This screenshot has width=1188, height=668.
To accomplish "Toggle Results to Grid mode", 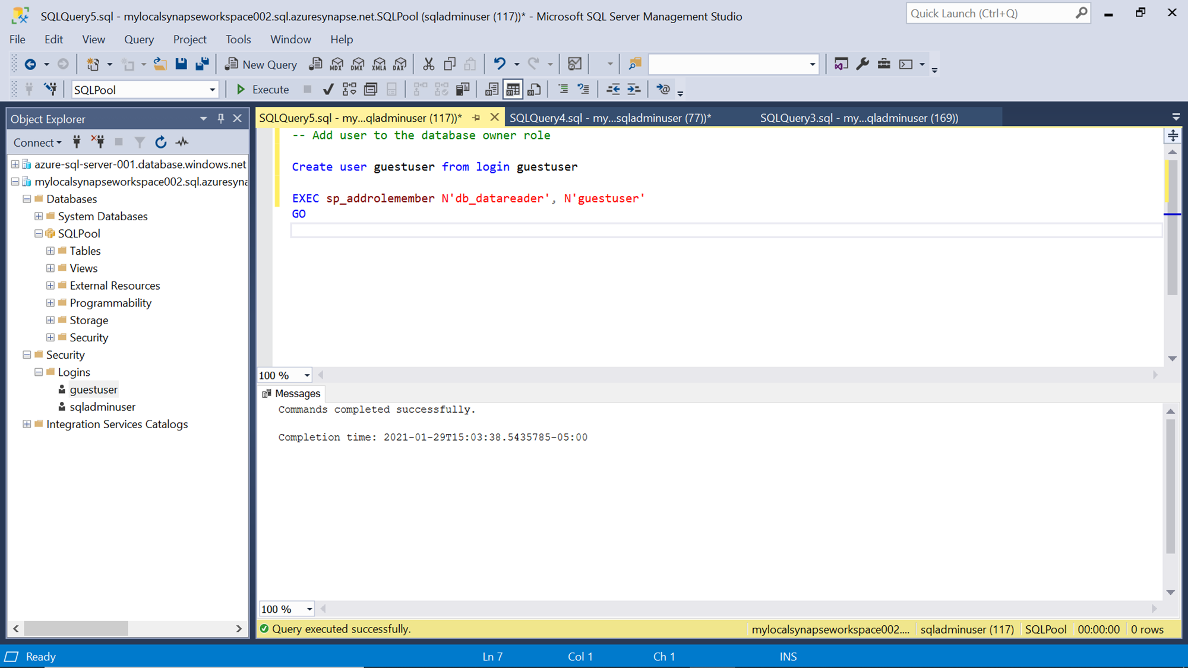I will tap(513, 90).
